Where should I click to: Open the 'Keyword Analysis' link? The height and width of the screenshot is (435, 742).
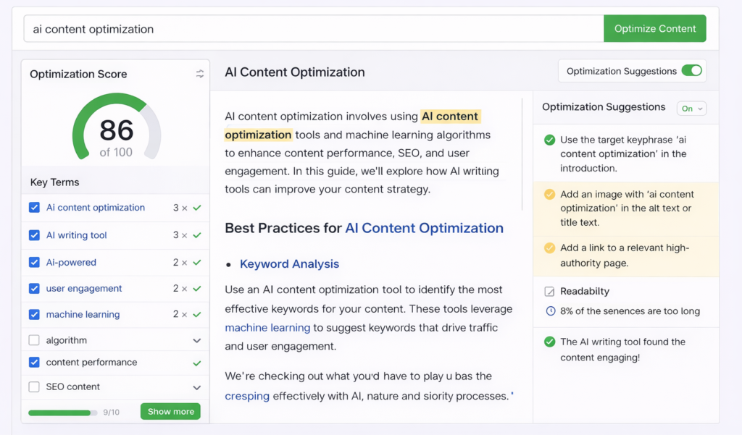point(289,264)
